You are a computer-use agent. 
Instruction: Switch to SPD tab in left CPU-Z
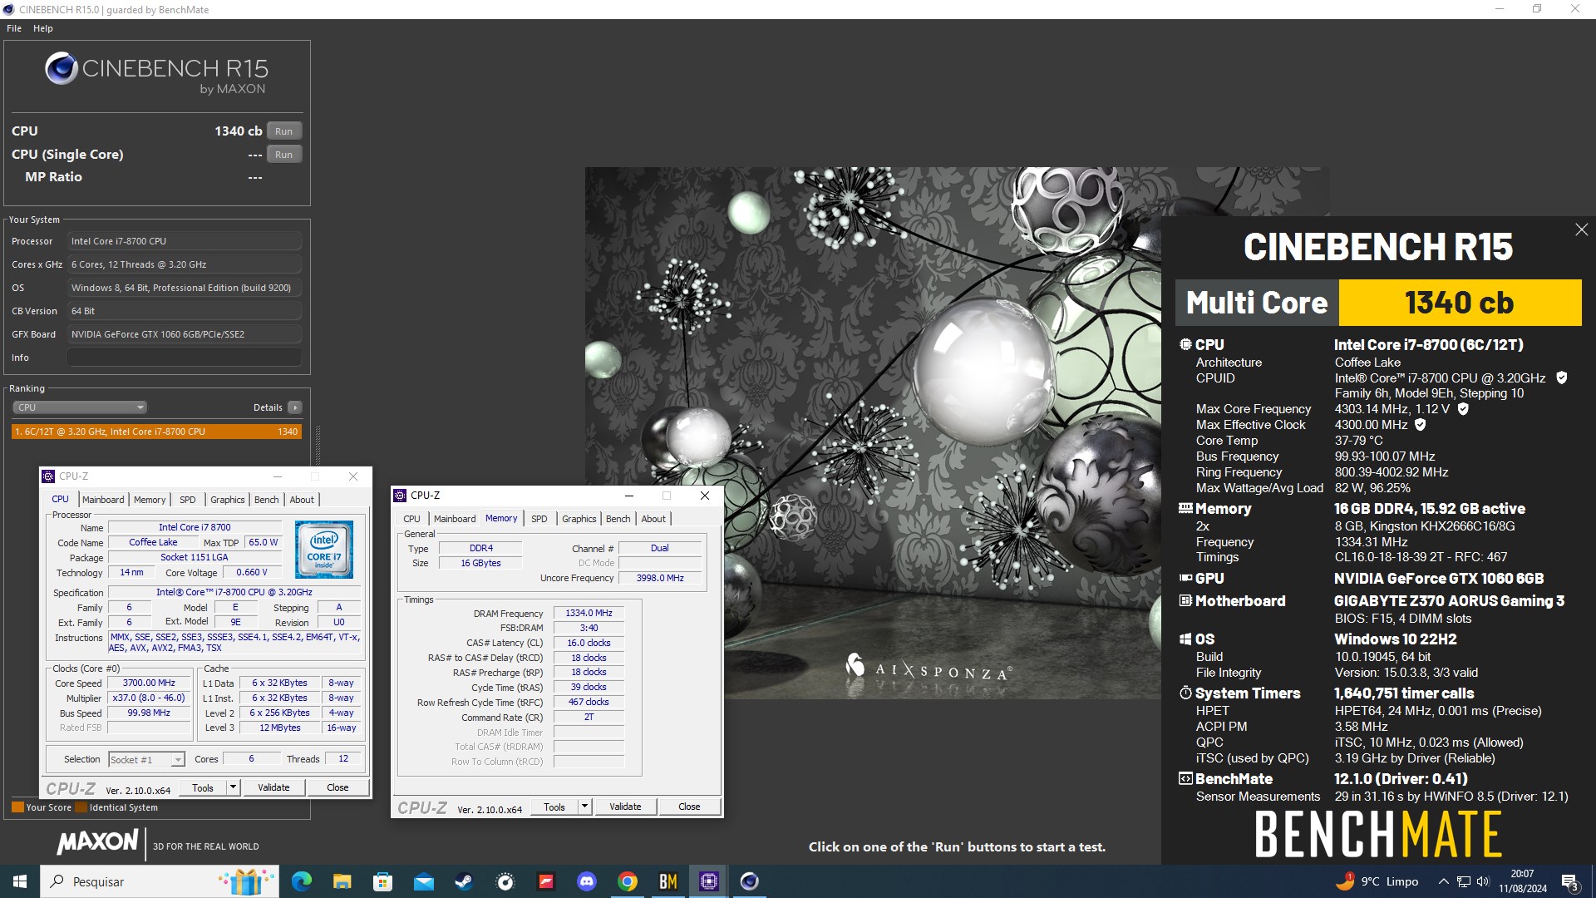(188, 500)
